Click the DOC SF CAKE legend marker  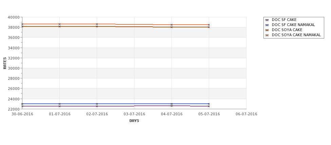tap(267, 20)
